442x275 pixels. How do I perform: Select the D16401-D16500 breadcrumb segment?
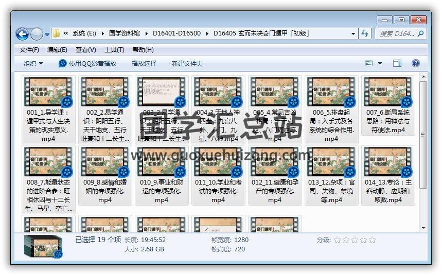pos(176,33)
